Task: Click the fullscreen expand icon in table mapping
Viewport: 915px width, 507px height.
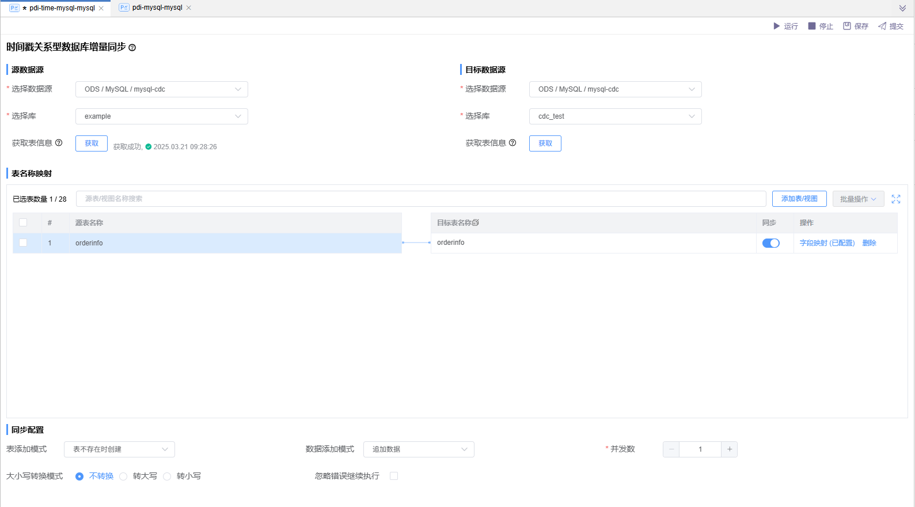Action: [896, 199]
